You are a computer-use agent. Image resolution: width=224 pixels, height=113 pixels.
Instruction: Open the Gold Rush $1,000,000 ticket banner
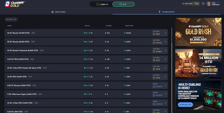click(198, 33)
